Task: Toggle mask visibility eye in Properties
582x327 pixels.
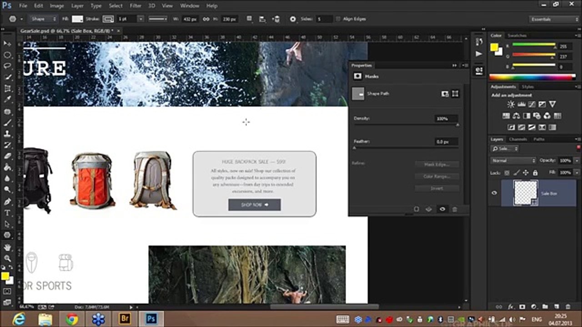Action: click(442, 209)
